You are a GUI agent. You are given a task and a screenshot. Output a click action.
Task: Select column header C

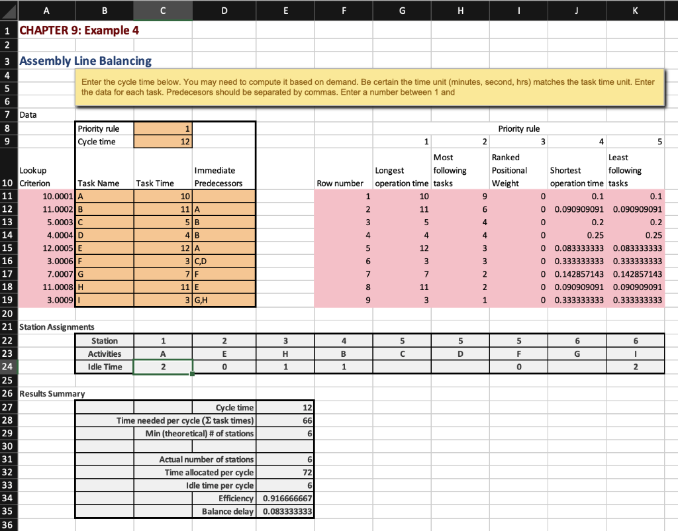(x=162, y=10)
